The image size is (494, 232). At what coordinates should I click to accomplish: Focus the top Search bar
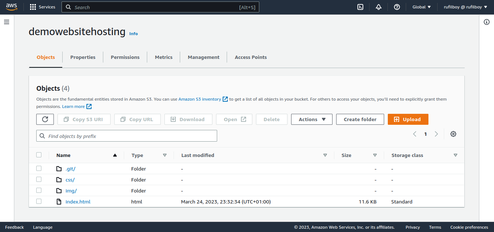click(x=160, y=7)
